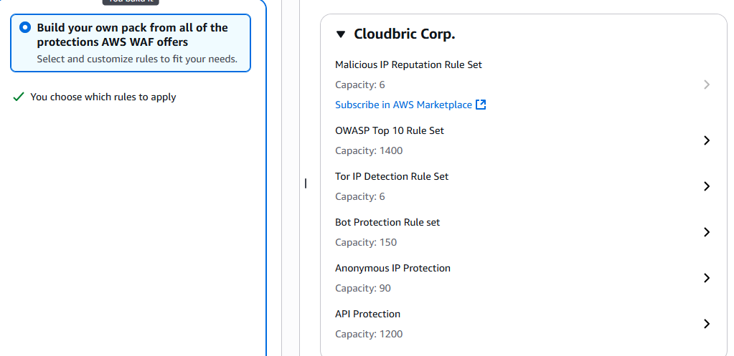Screen dimensions: 734x356
Task: Open Tor IP Detection Rule Set arrow
Action: (x=707, y=186)
